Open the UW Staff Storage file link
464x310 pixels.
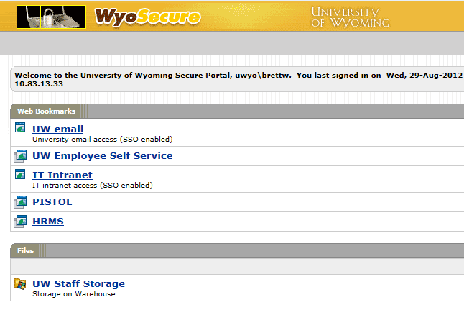[78, 283]
